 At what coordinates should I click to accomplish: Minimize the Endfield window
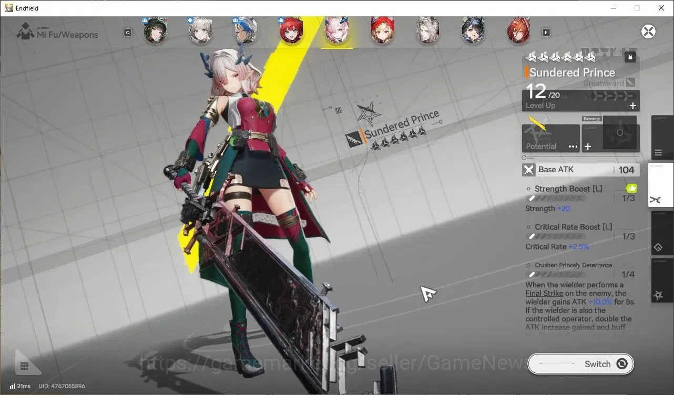(613, 8)
